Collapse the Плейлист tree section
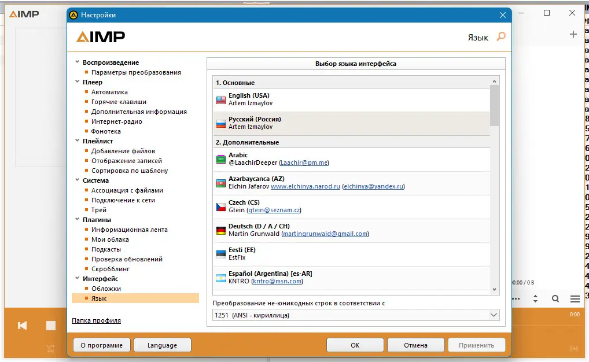 [x=77, y=141]
